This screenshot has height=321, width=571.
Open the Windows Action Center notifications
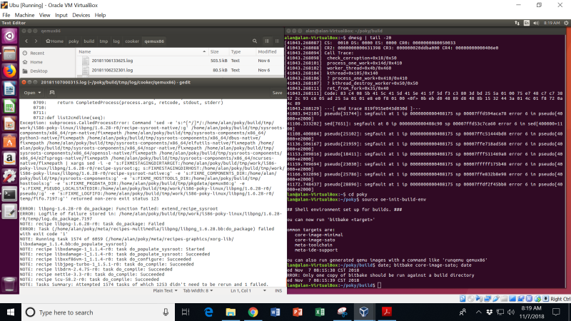coord(556,312)
